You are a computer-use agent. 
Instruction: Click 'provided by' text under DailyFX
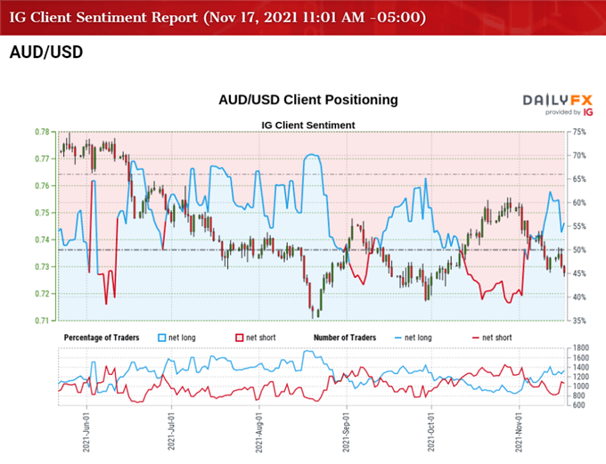click(x=562, y=112)
